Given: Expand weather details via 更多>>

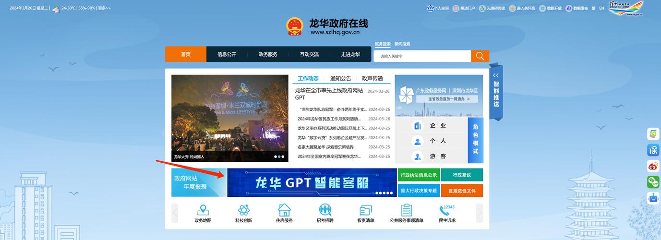Looking at the screenshot, I should 104,9.
